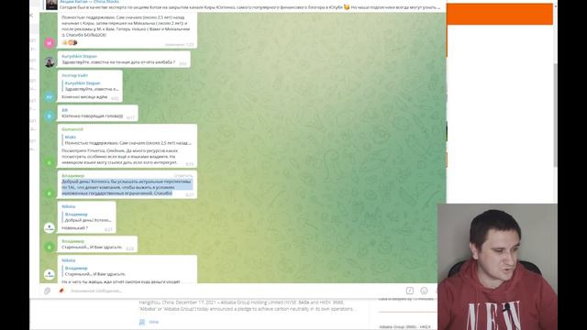Click the attach file paperclip icon
Image resolution: width=587 pixels, height=330 pixels.
[47, 291]
